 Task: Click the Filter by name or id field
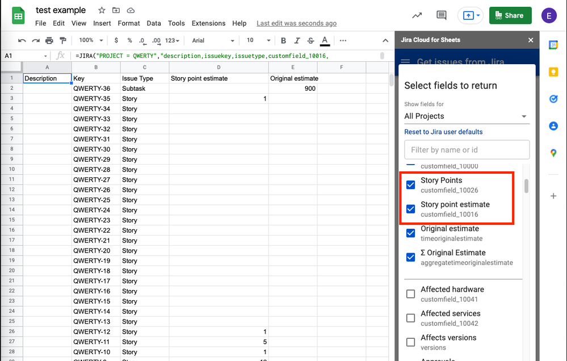467,150
